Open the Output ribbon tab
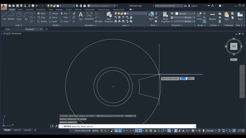The image size is (246, 138). click(69, 10)
